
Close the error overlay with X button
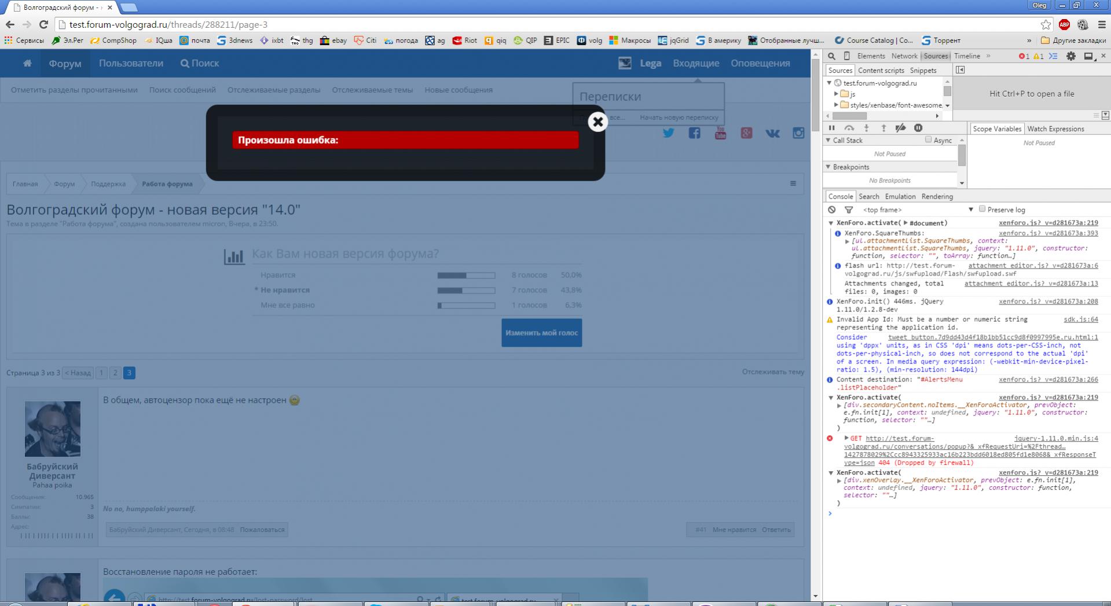(597, 122)
